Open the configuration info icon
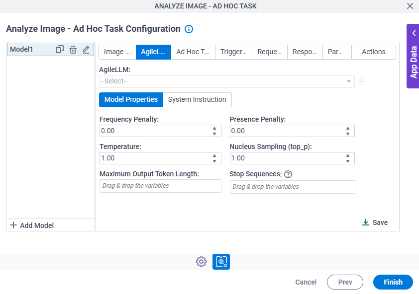Screen dimensions: 419x294 [x=189, y=29]
